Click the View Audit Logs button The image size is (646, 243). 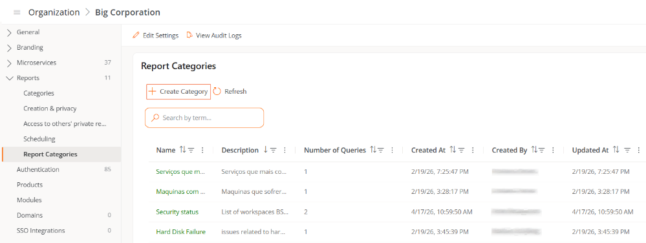coord(214,36)
